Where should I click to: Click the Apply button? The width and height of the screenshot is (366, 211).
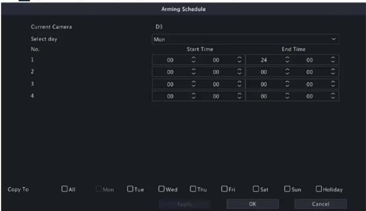click(x=184, y=204)
